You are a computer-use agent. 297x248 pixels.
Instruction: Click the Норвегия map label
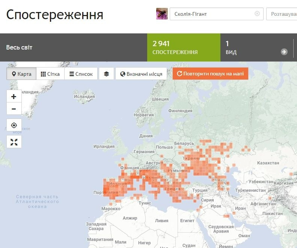pos(144,115)
